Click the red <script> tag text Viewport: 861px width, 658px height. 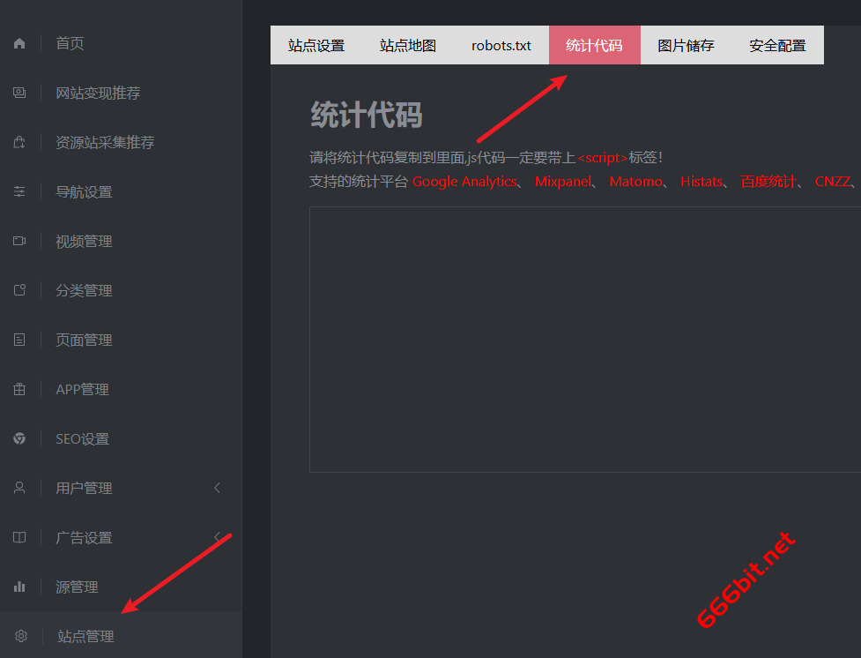603,158
